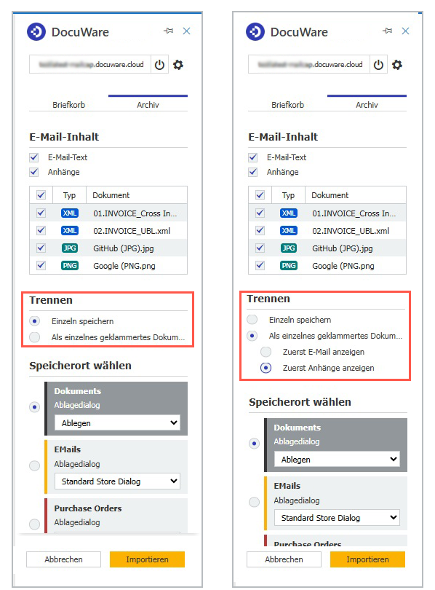
Task: Uncheck the select-all checkbox in the attachment list
Action: point(41,195)
